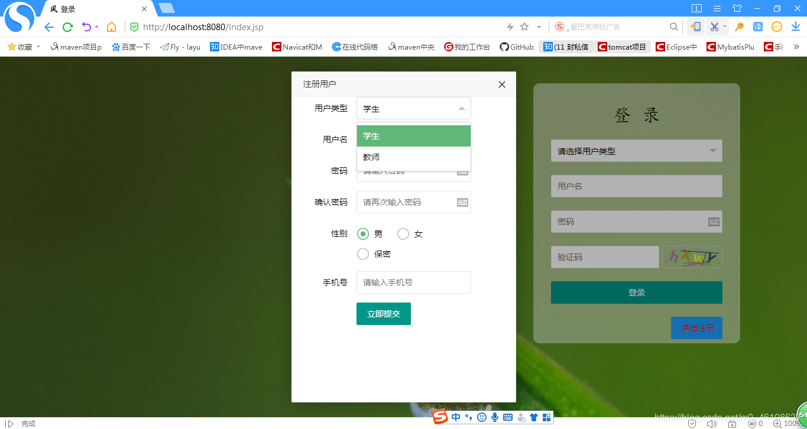
Task: Click the 点击注册 register button
Action: click(696, 328)
